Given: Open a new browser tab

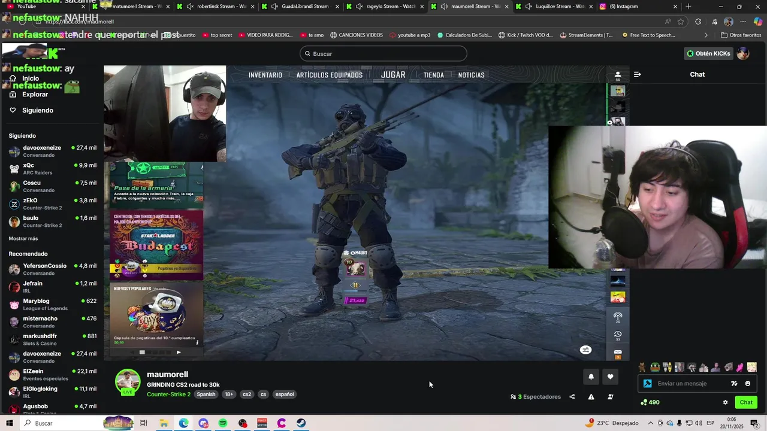Looking at the screenshot, I should (688, 7).
